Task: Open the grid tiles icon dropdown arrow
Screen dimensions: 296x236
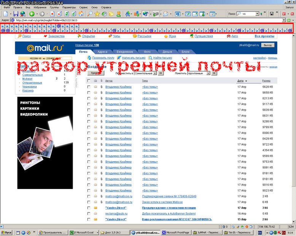Action: point(216,14)
